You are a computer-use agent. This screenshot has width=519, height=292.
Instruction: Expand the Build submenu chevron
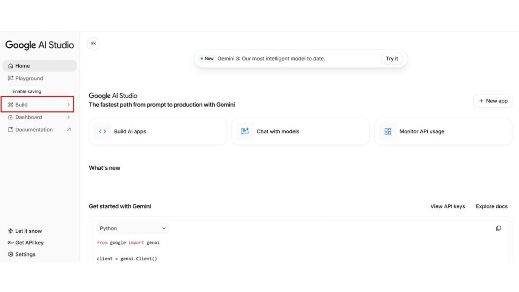(68, 105)
